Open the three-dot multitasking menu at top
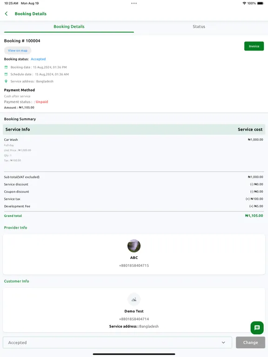Screen dimensions: 268x357 [x=134, y=3]
